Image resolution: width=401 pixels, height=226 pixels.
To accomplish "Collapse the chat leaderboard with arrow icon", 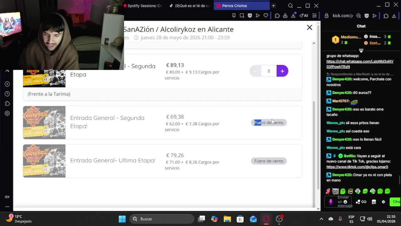I will pos(361,51).
